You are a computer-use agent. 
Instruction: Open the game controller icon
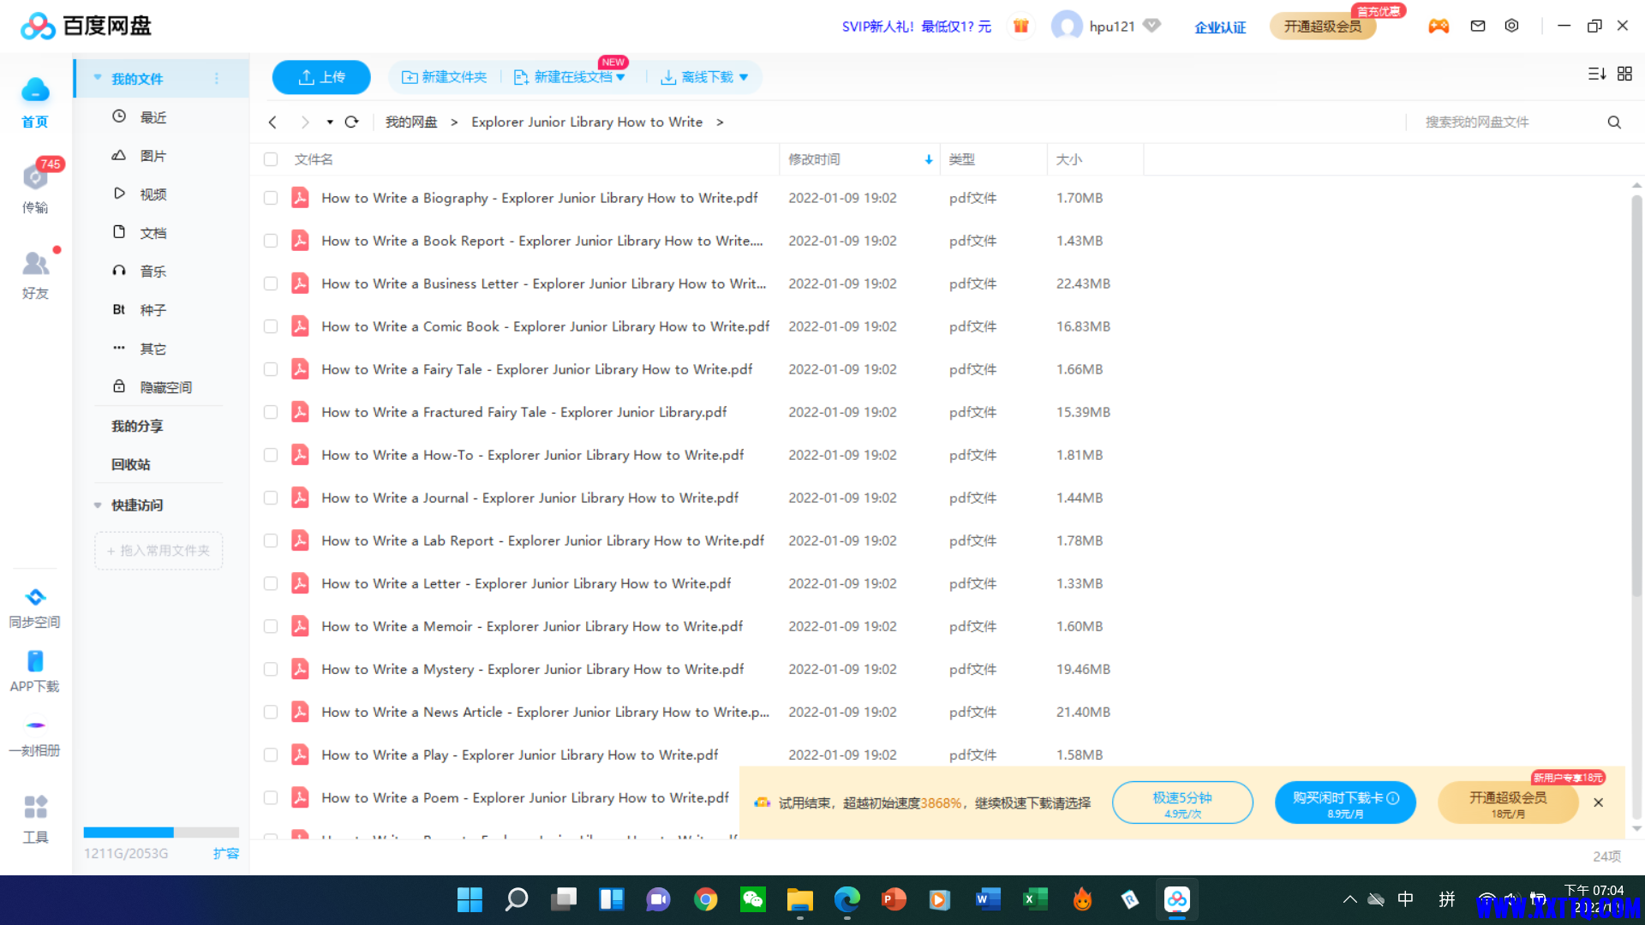1439,26
